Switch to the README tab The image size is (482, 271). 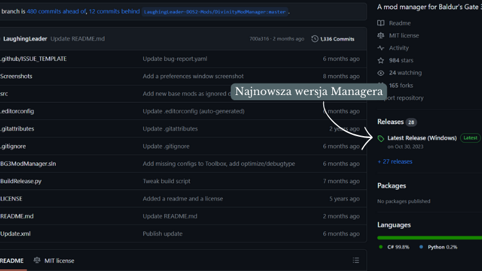[12, 261]
